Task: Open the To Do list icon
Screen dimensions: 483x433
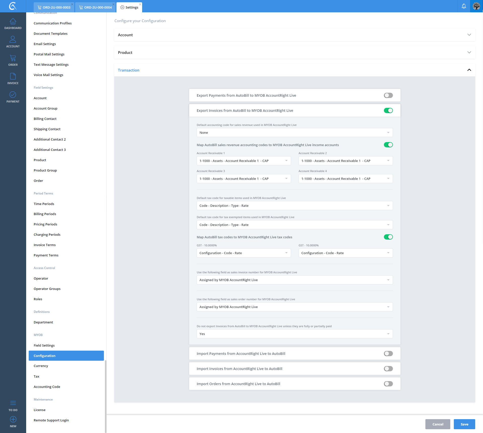Action: click(13, 403)
